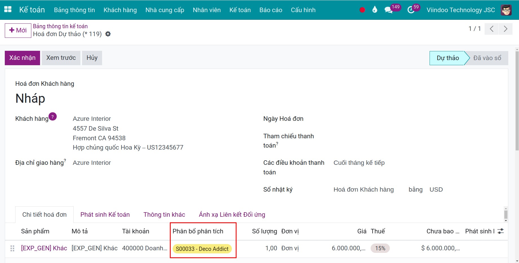Open the Nhà cung cấp menu
Screen dimensions: 519x263
(165, 10)
